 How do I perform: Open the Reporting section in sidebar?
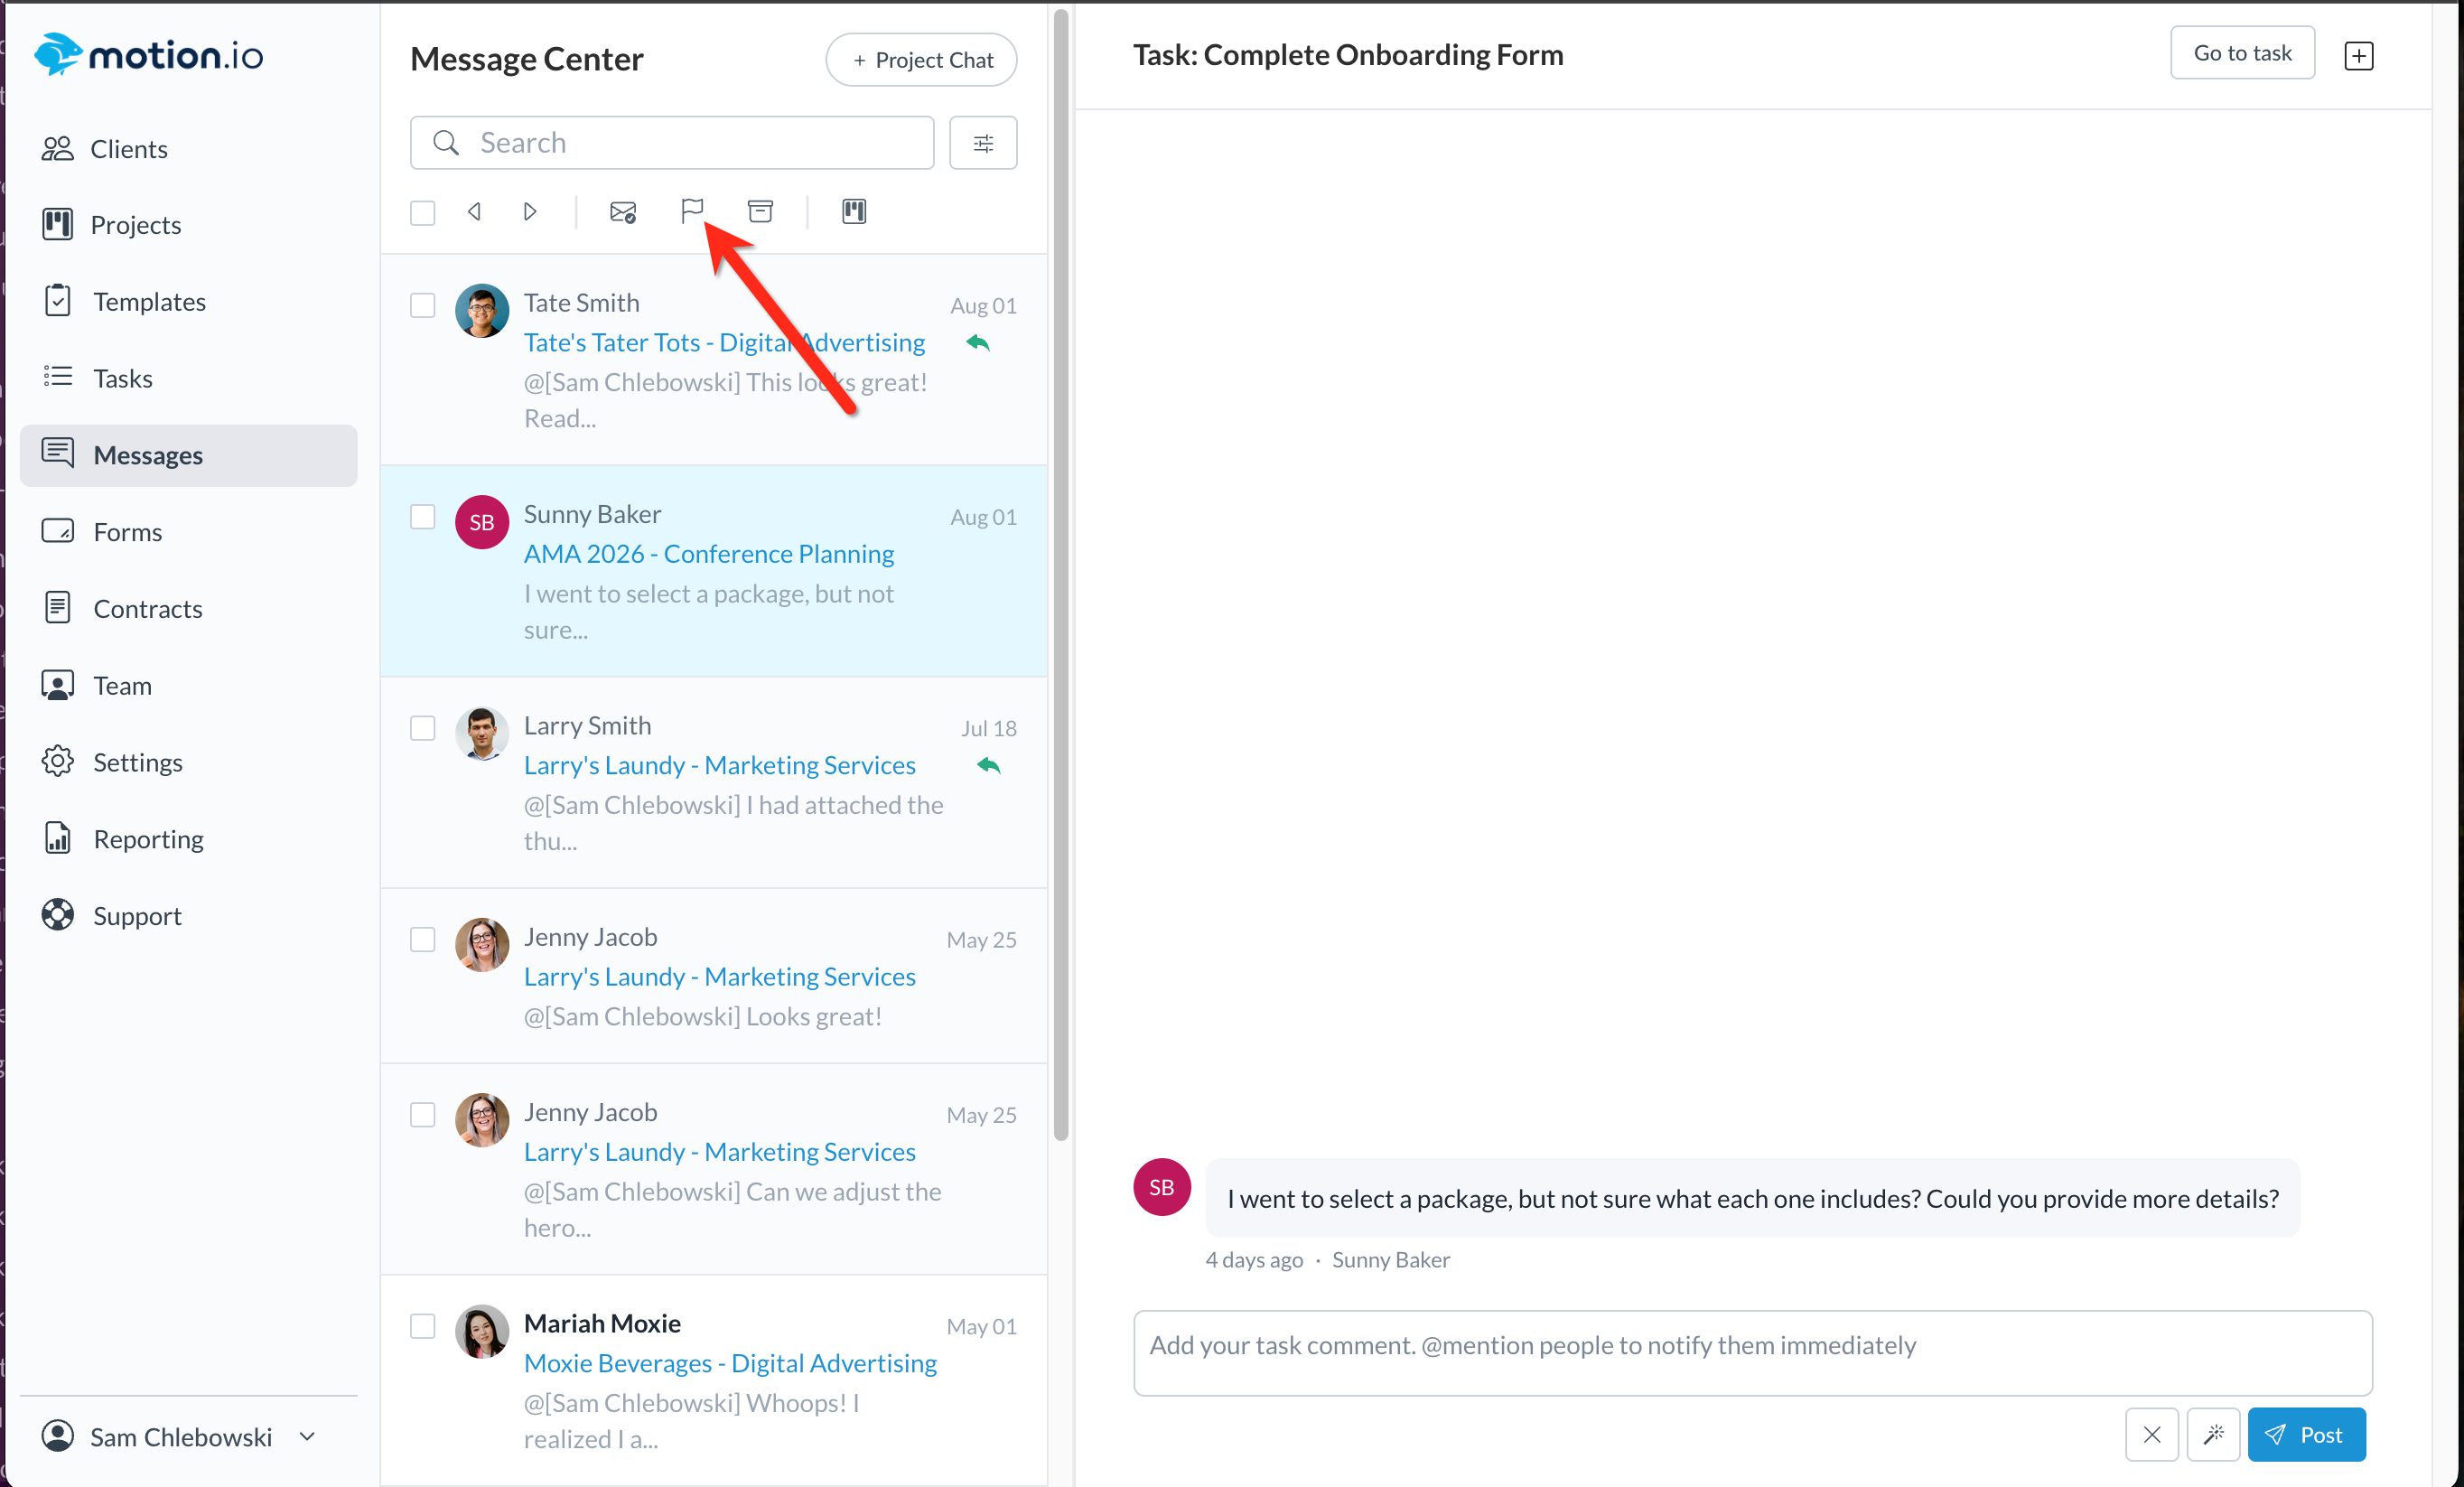click(x=148, y=838)
